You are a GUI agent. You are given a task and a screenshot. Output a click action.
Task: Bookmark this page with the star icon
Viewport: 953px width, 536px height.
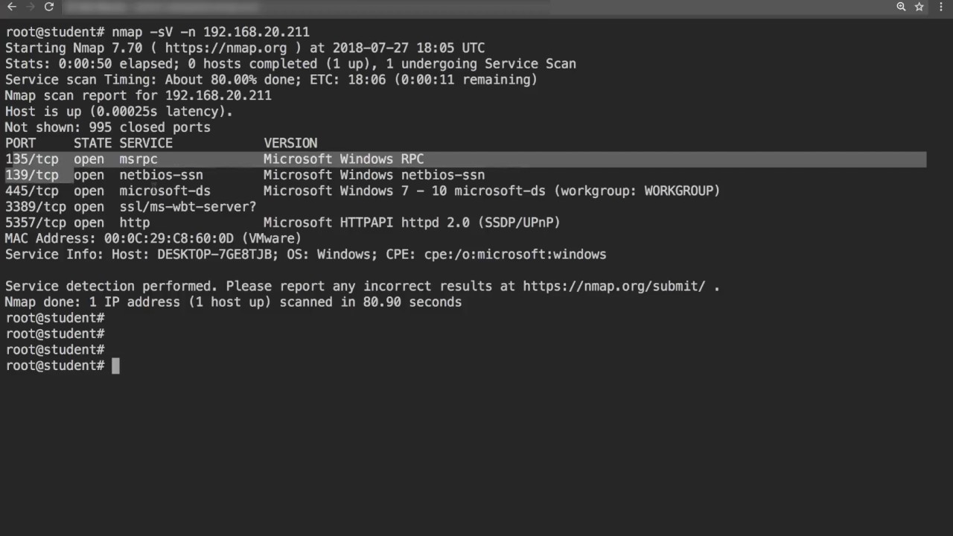919,7
